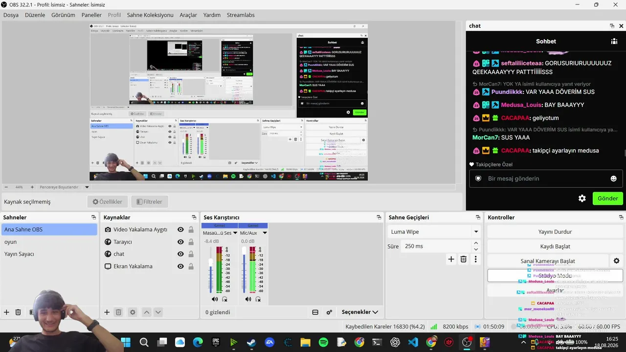Add a scene transition with plus icon
626x352 pixels.
point(451,260)
